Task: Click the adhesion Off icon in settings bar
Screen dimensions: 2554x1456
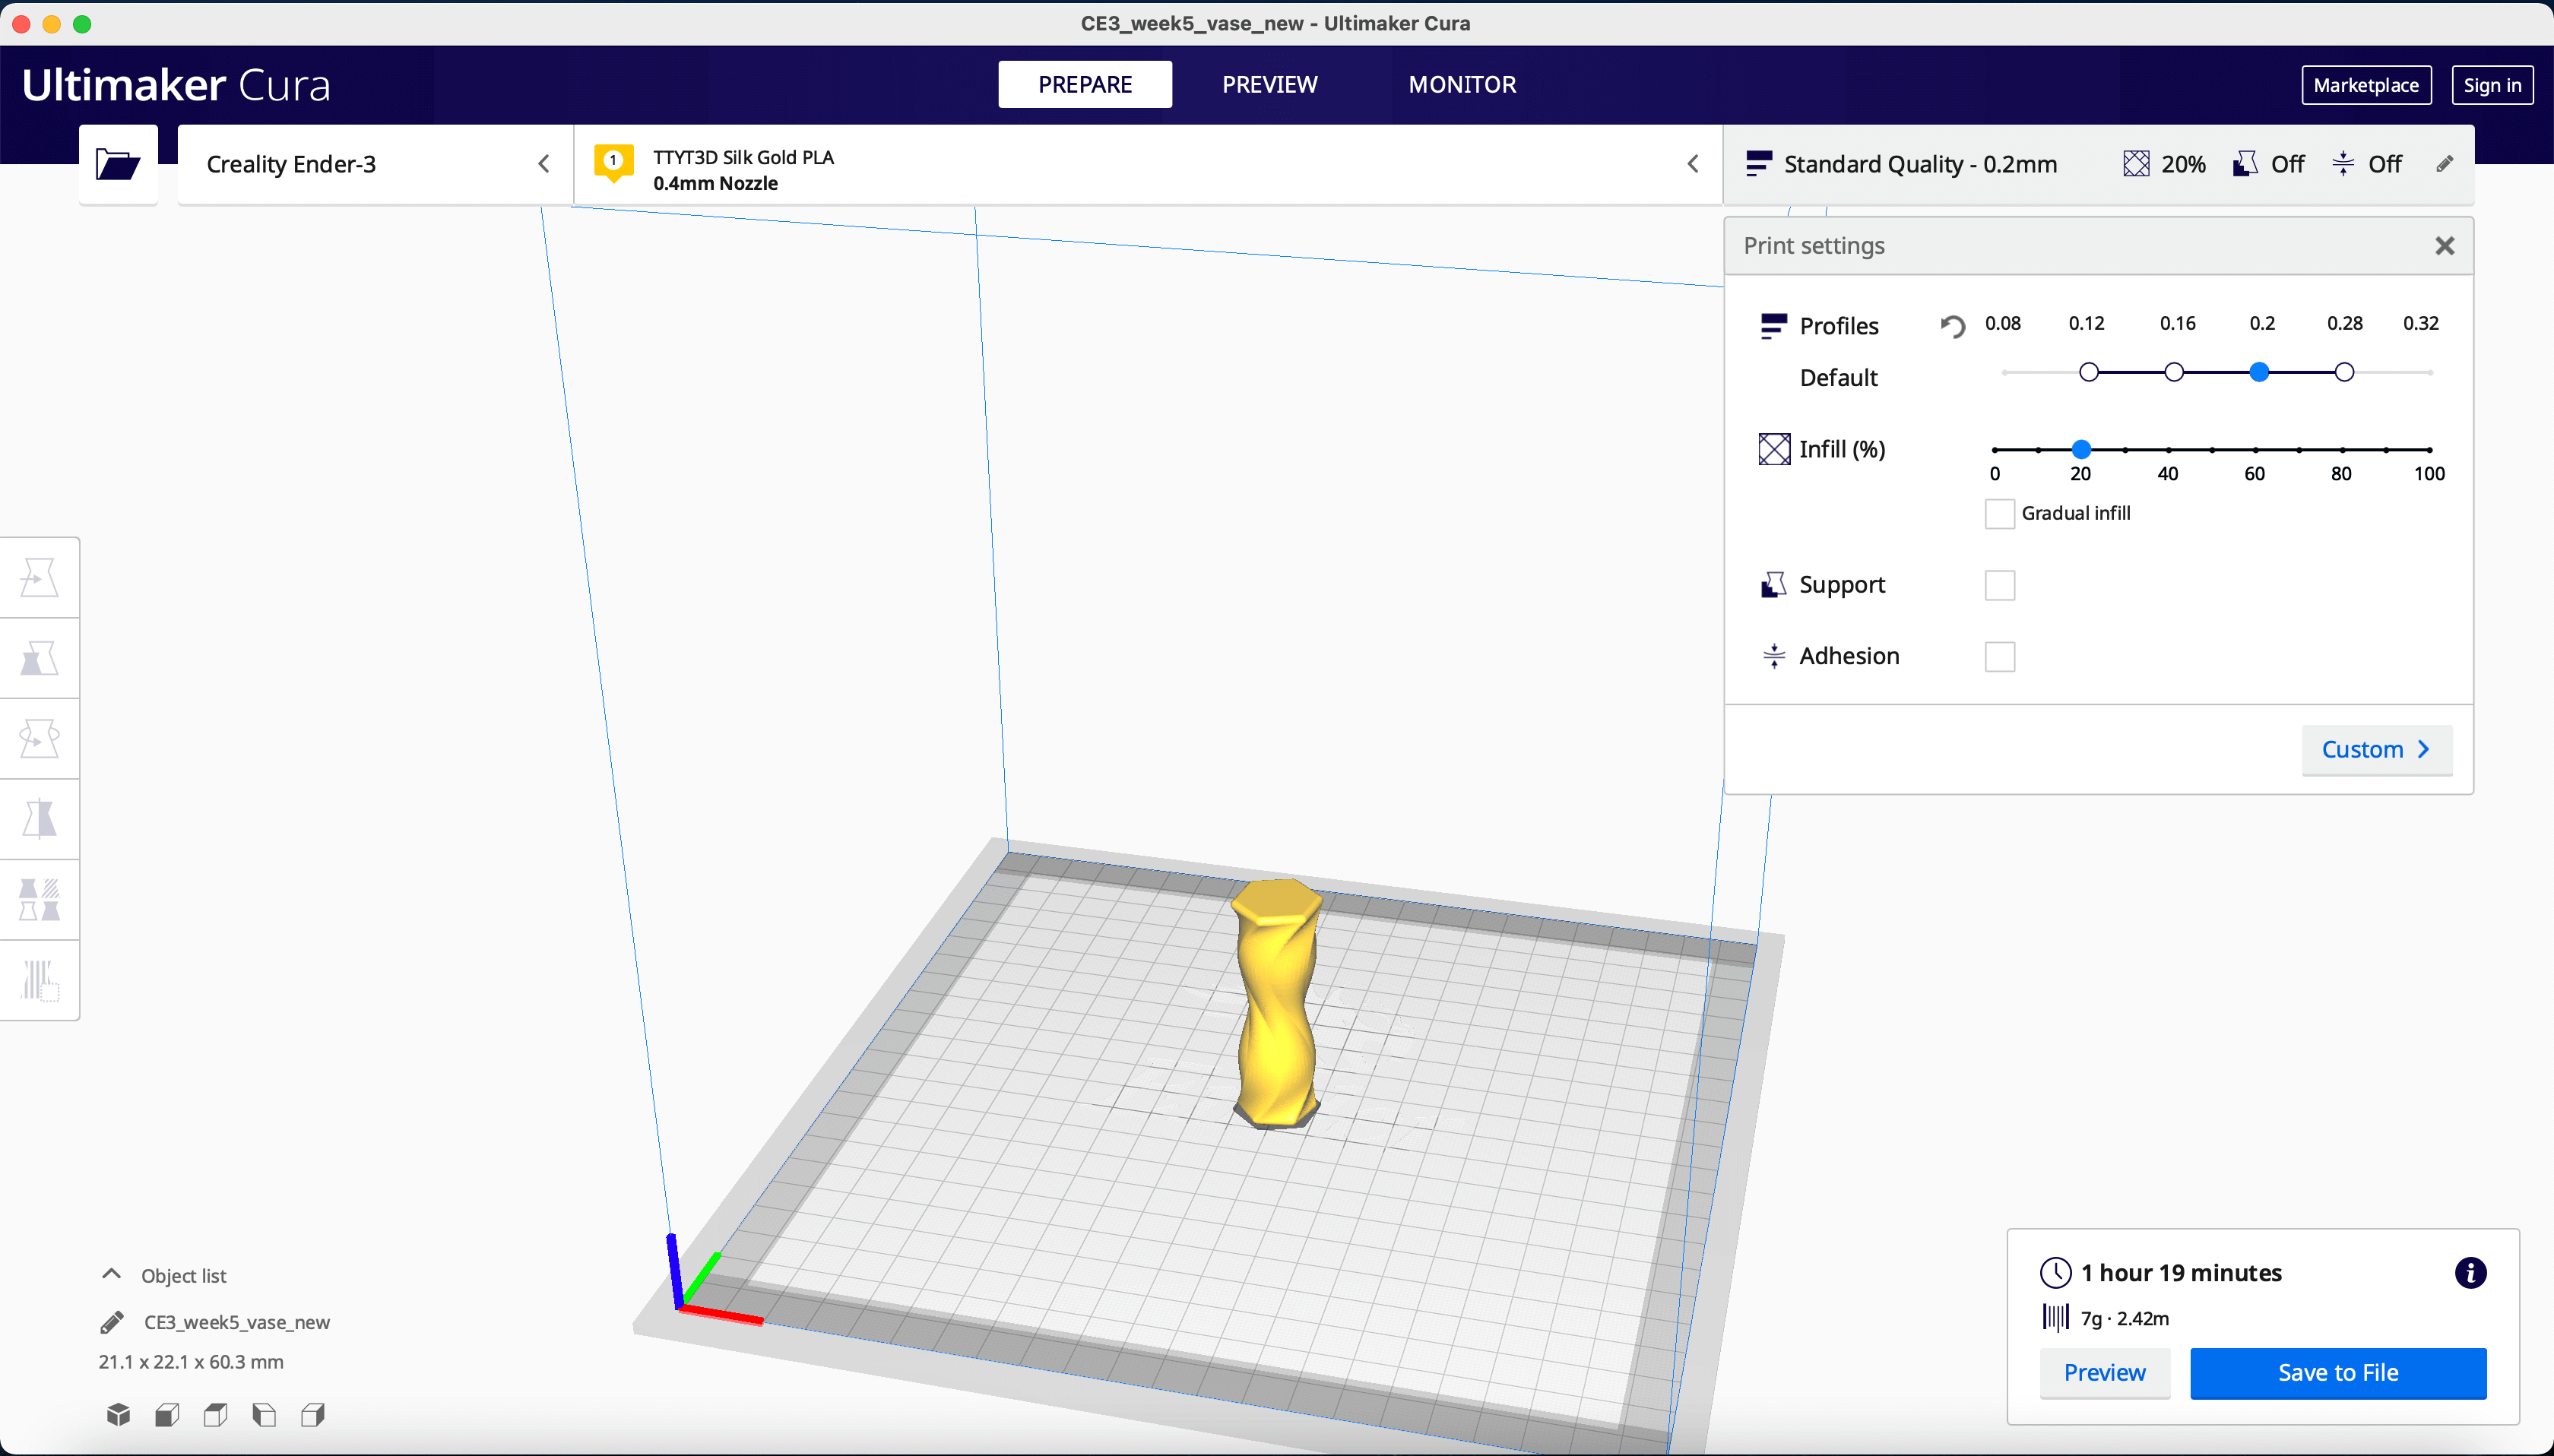Action: 2343,164
